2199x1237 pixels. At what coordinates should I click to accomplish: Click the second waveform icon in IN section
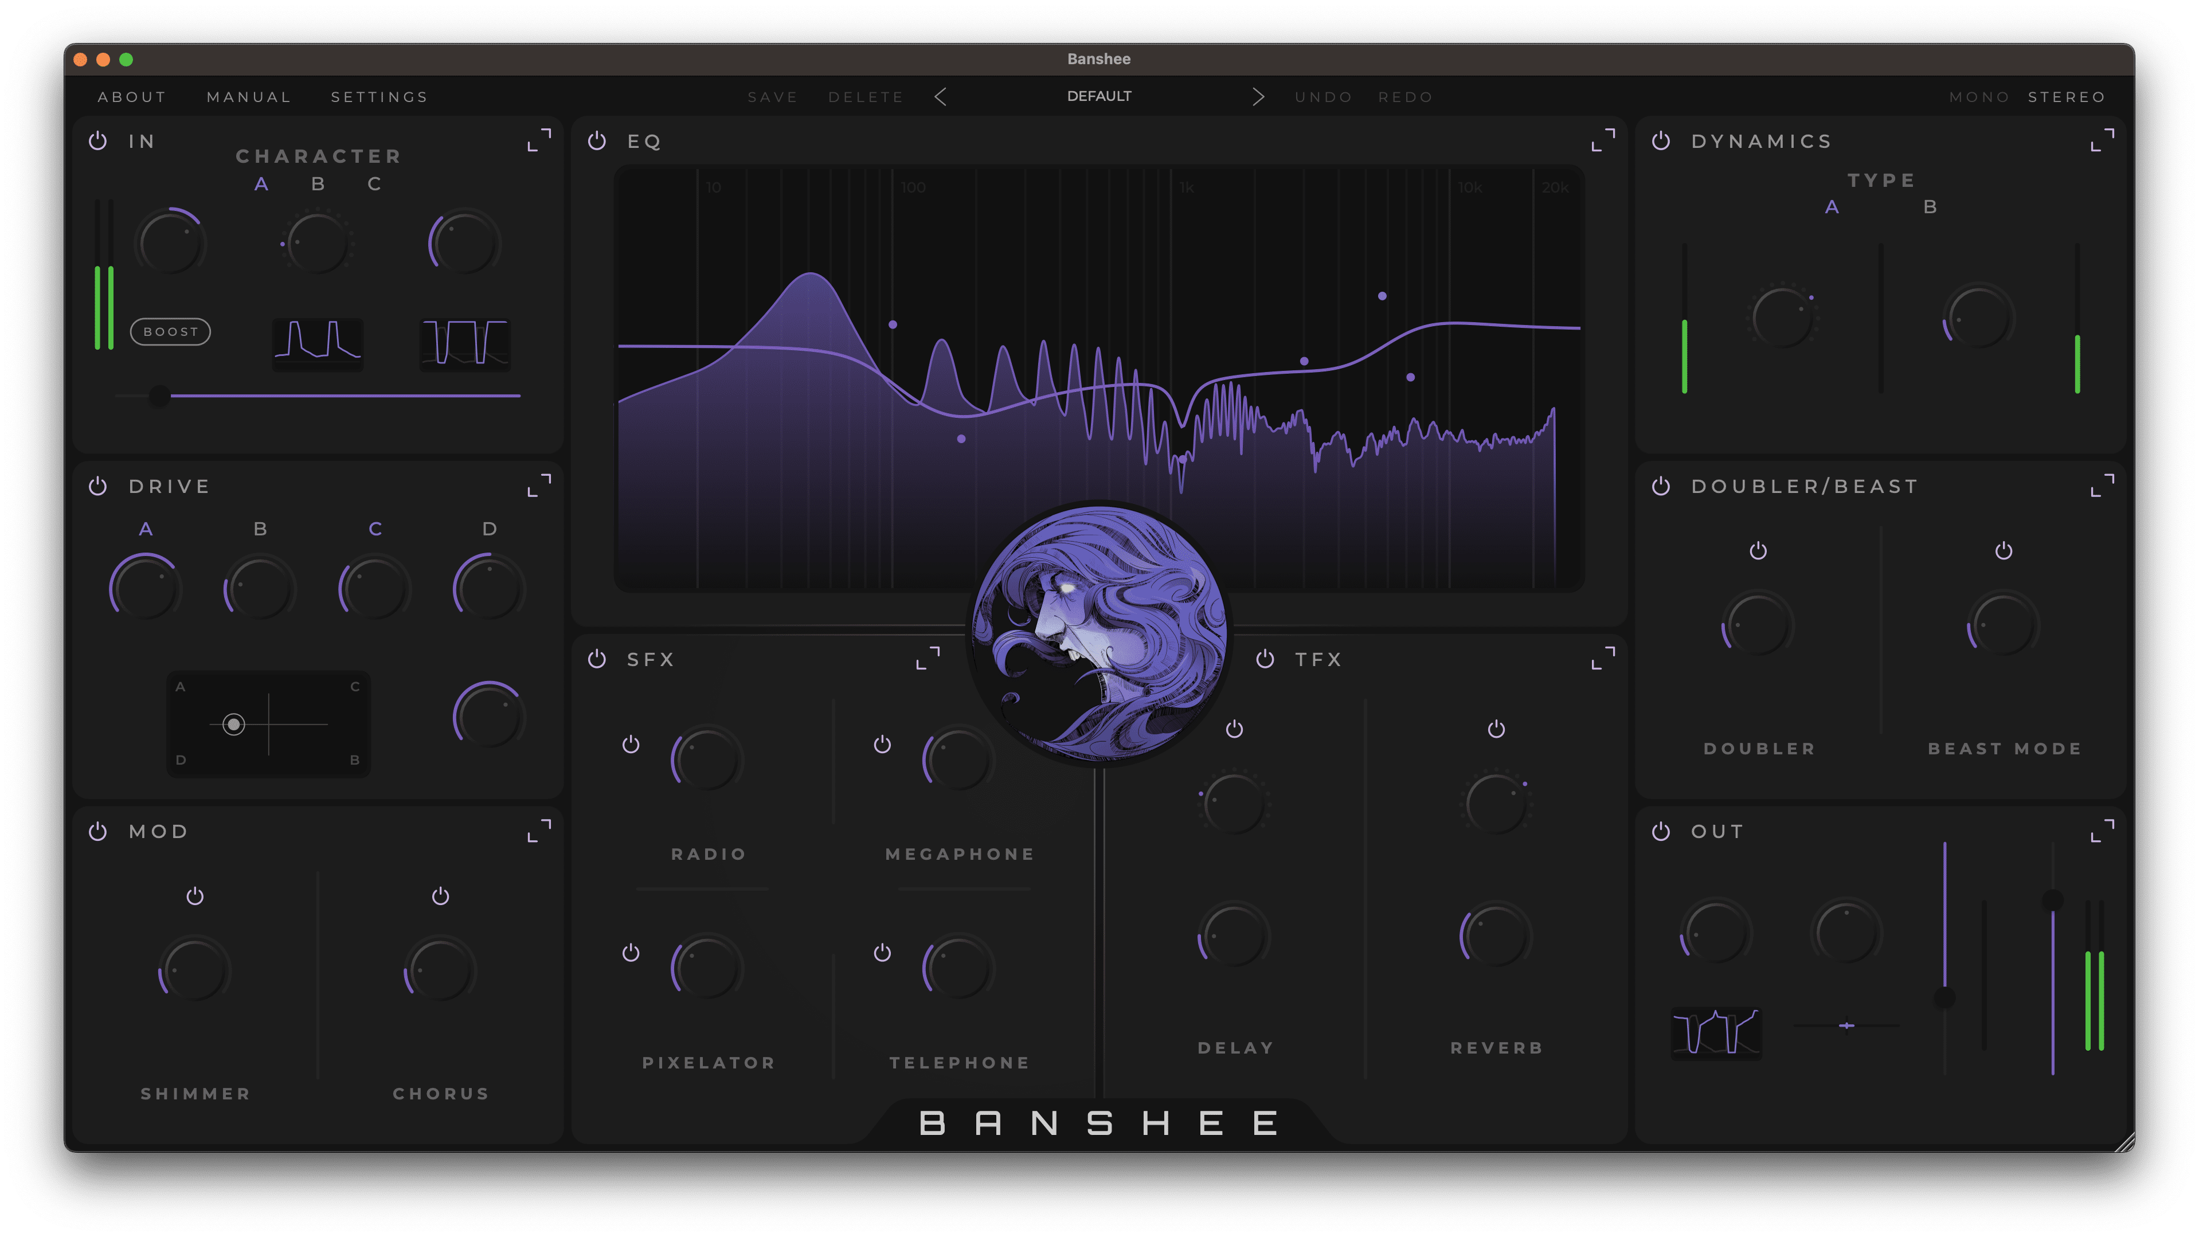[465, 344]
